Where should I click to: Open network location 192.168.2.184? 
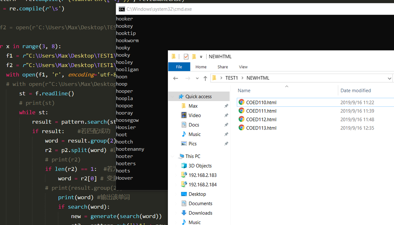[x=203, y=185]
